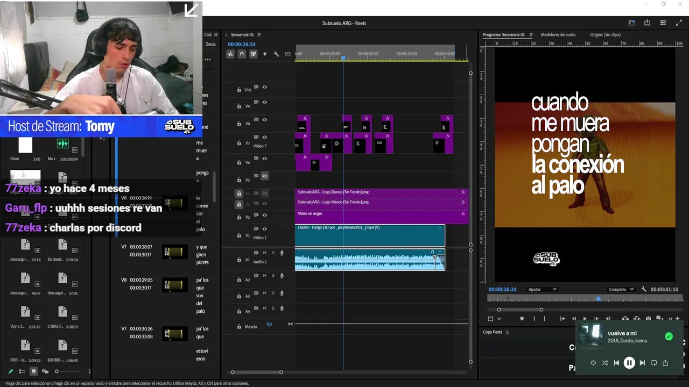Show hidden track V5 via eye icon
This screenshot has height=387, width=689.
[264, 176]
